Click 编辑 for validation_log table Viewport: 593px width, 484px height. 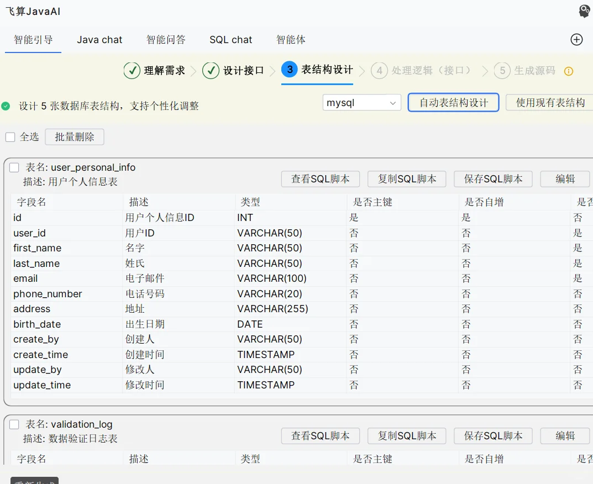tap(565, 436)
